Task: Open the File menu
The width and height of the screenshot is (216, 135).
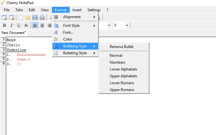Action: 7,10
